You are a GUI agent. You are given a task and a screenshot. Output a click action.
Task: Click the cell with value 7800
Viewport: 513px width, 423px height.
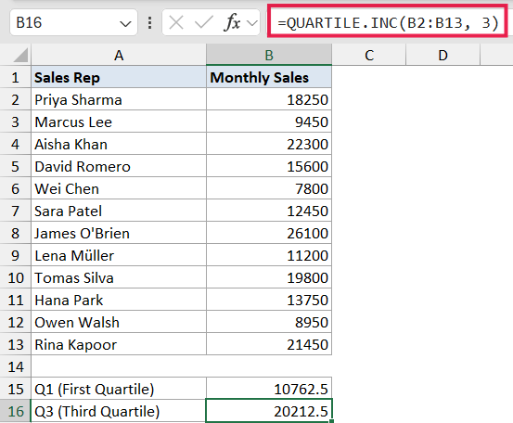[269, 188]
